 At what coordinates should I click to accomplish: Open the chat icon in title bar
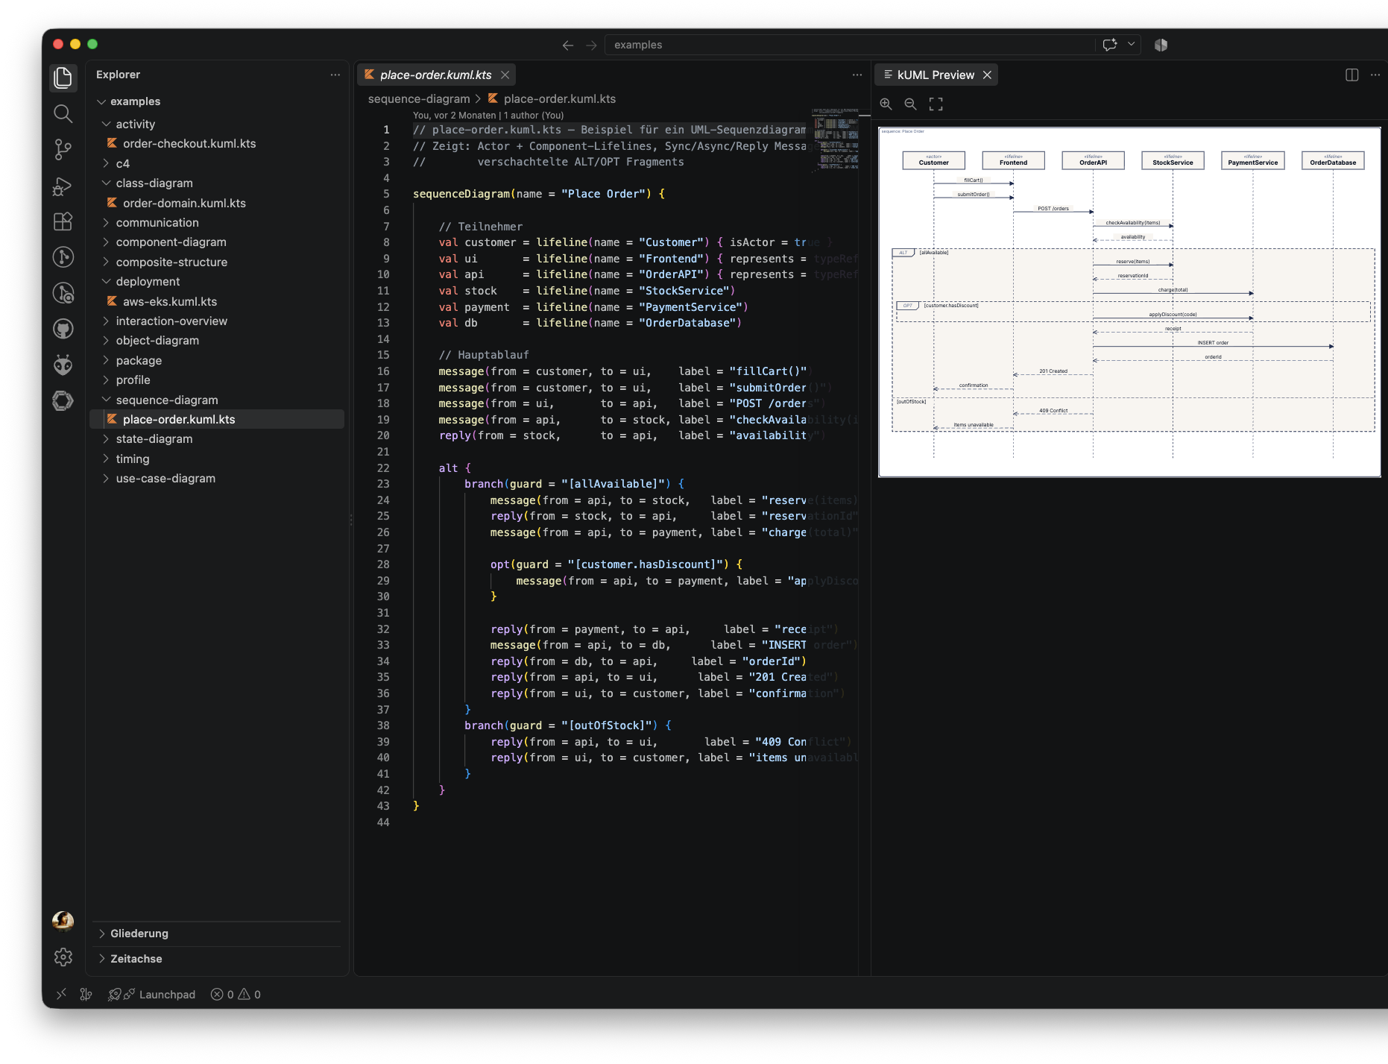(x=1110, y=45)
